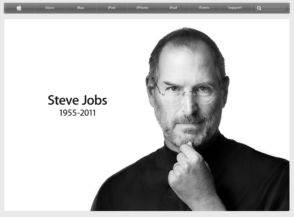The height and width of the screenshot is (217, 294).
Task: Focus the search input field
Action: (271, 8)
